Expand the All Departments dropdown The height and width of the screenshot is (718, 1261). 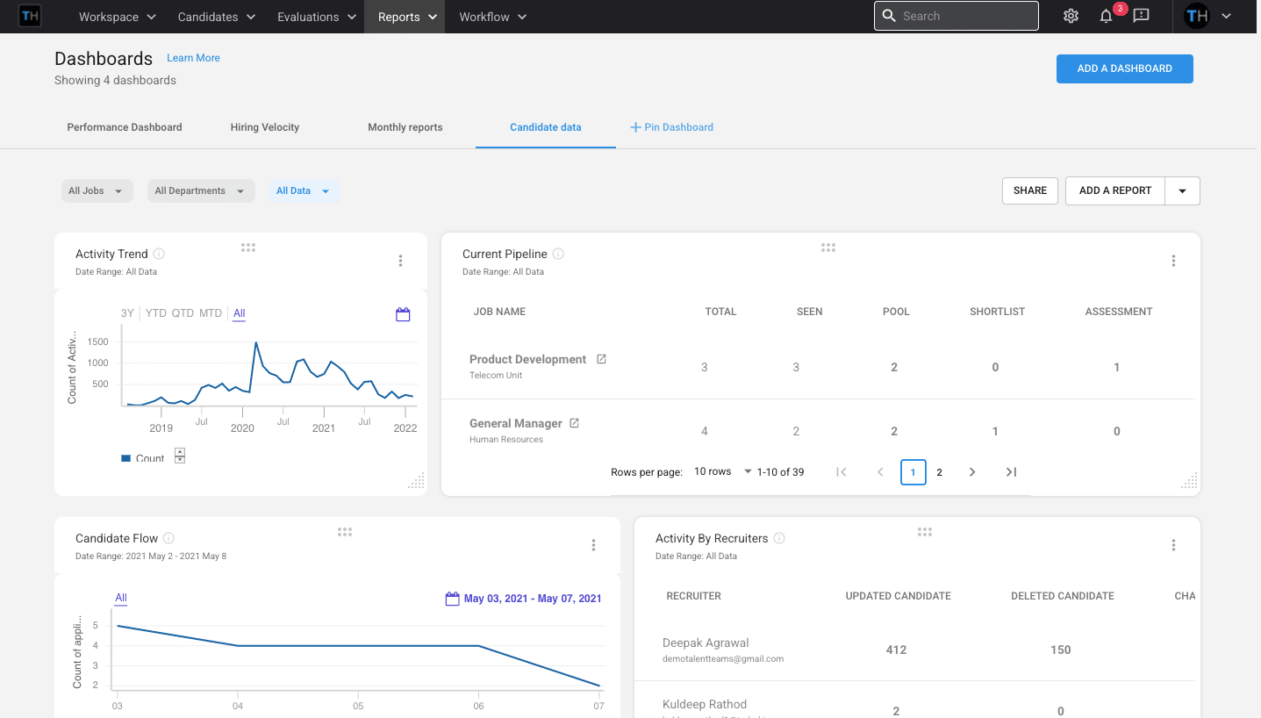[200, 190]
